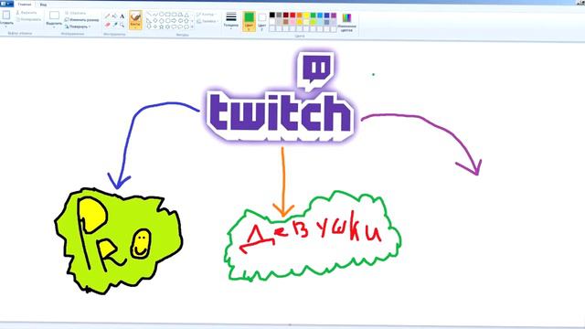Choose the right arrow shape
585x329 pixels.
(x=174, y=20)
